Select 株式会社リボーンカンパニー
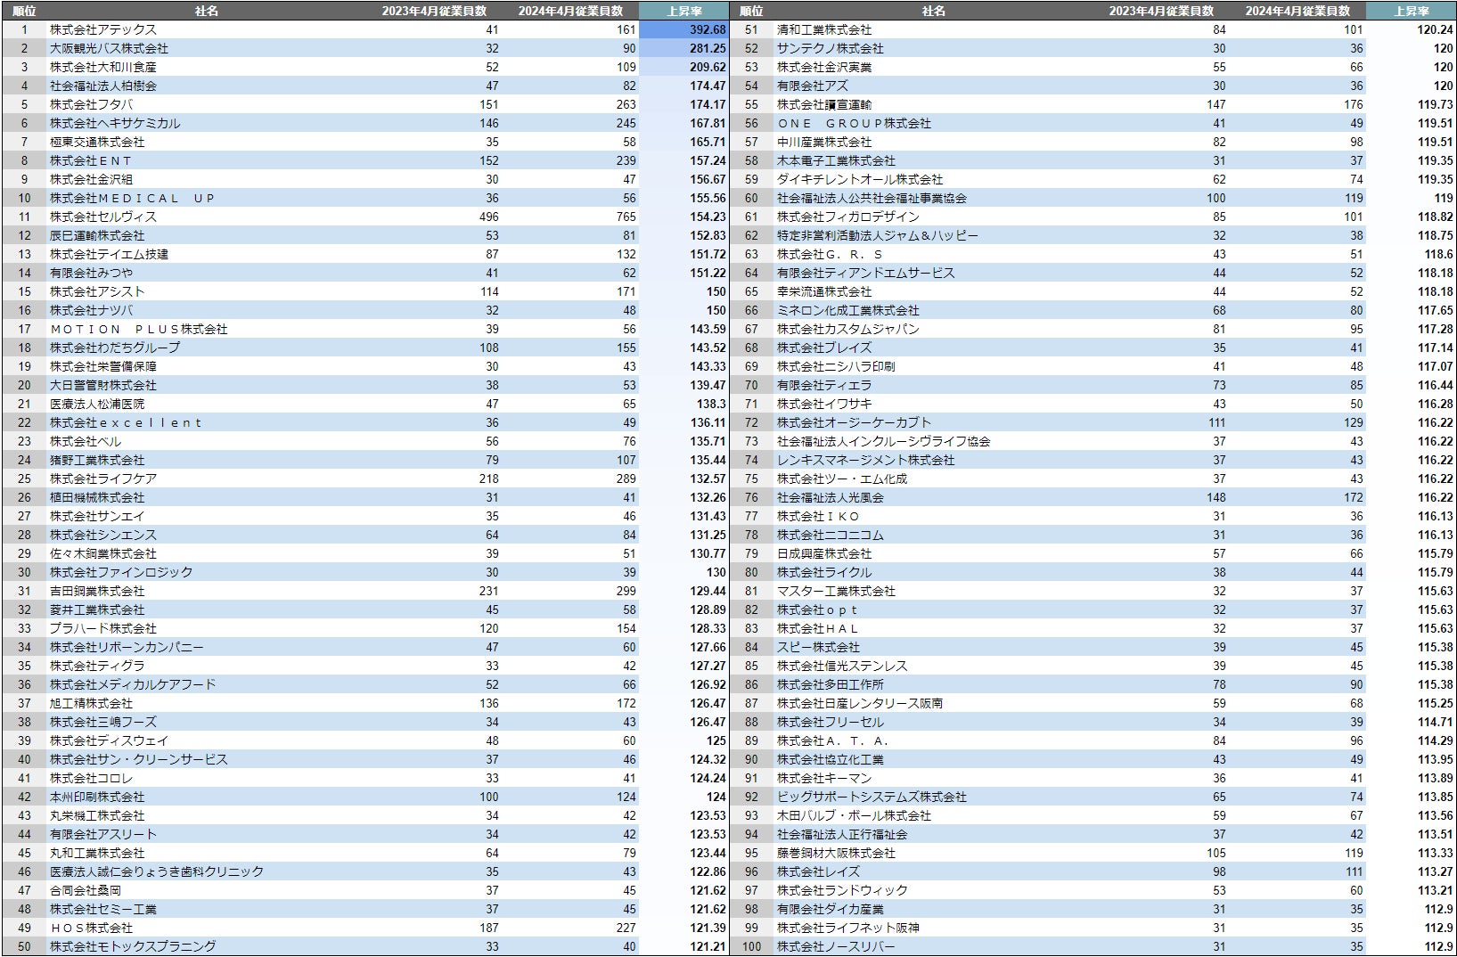Viewport: 1457px width, 957px height. click(x=127, y=647)
